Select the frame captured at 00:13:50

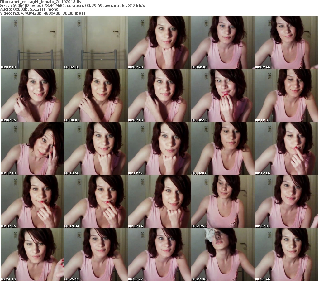96,148
